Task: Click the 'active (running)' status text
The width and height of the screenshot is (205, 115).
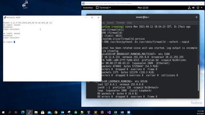Action: coord(112,27)
